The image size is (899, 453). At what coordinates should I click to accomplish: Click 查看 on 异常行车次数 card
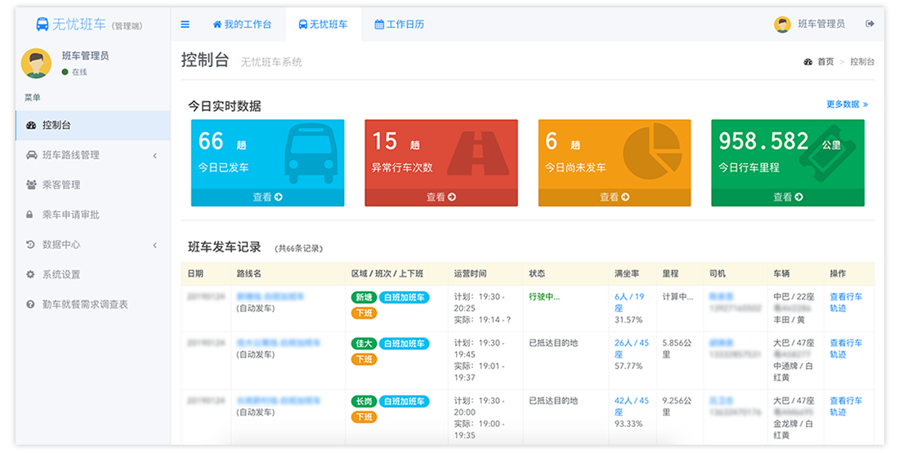pyautogui.click(x=441, y=198)
